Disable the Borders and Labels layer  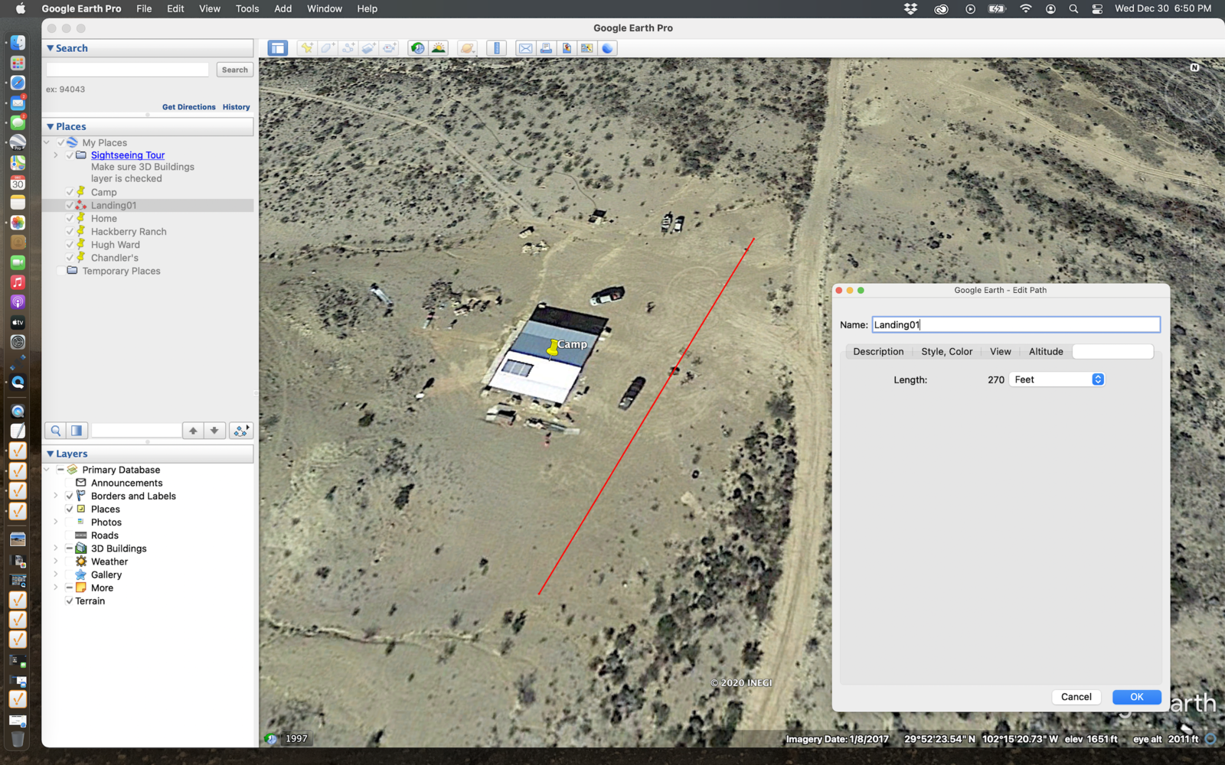pyautogui.click(x=70, y=496)
